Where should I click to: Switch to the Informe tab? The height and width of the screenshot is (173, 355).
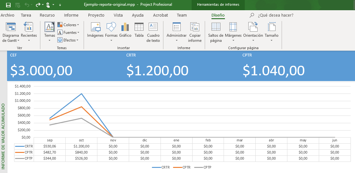point(71,15)
